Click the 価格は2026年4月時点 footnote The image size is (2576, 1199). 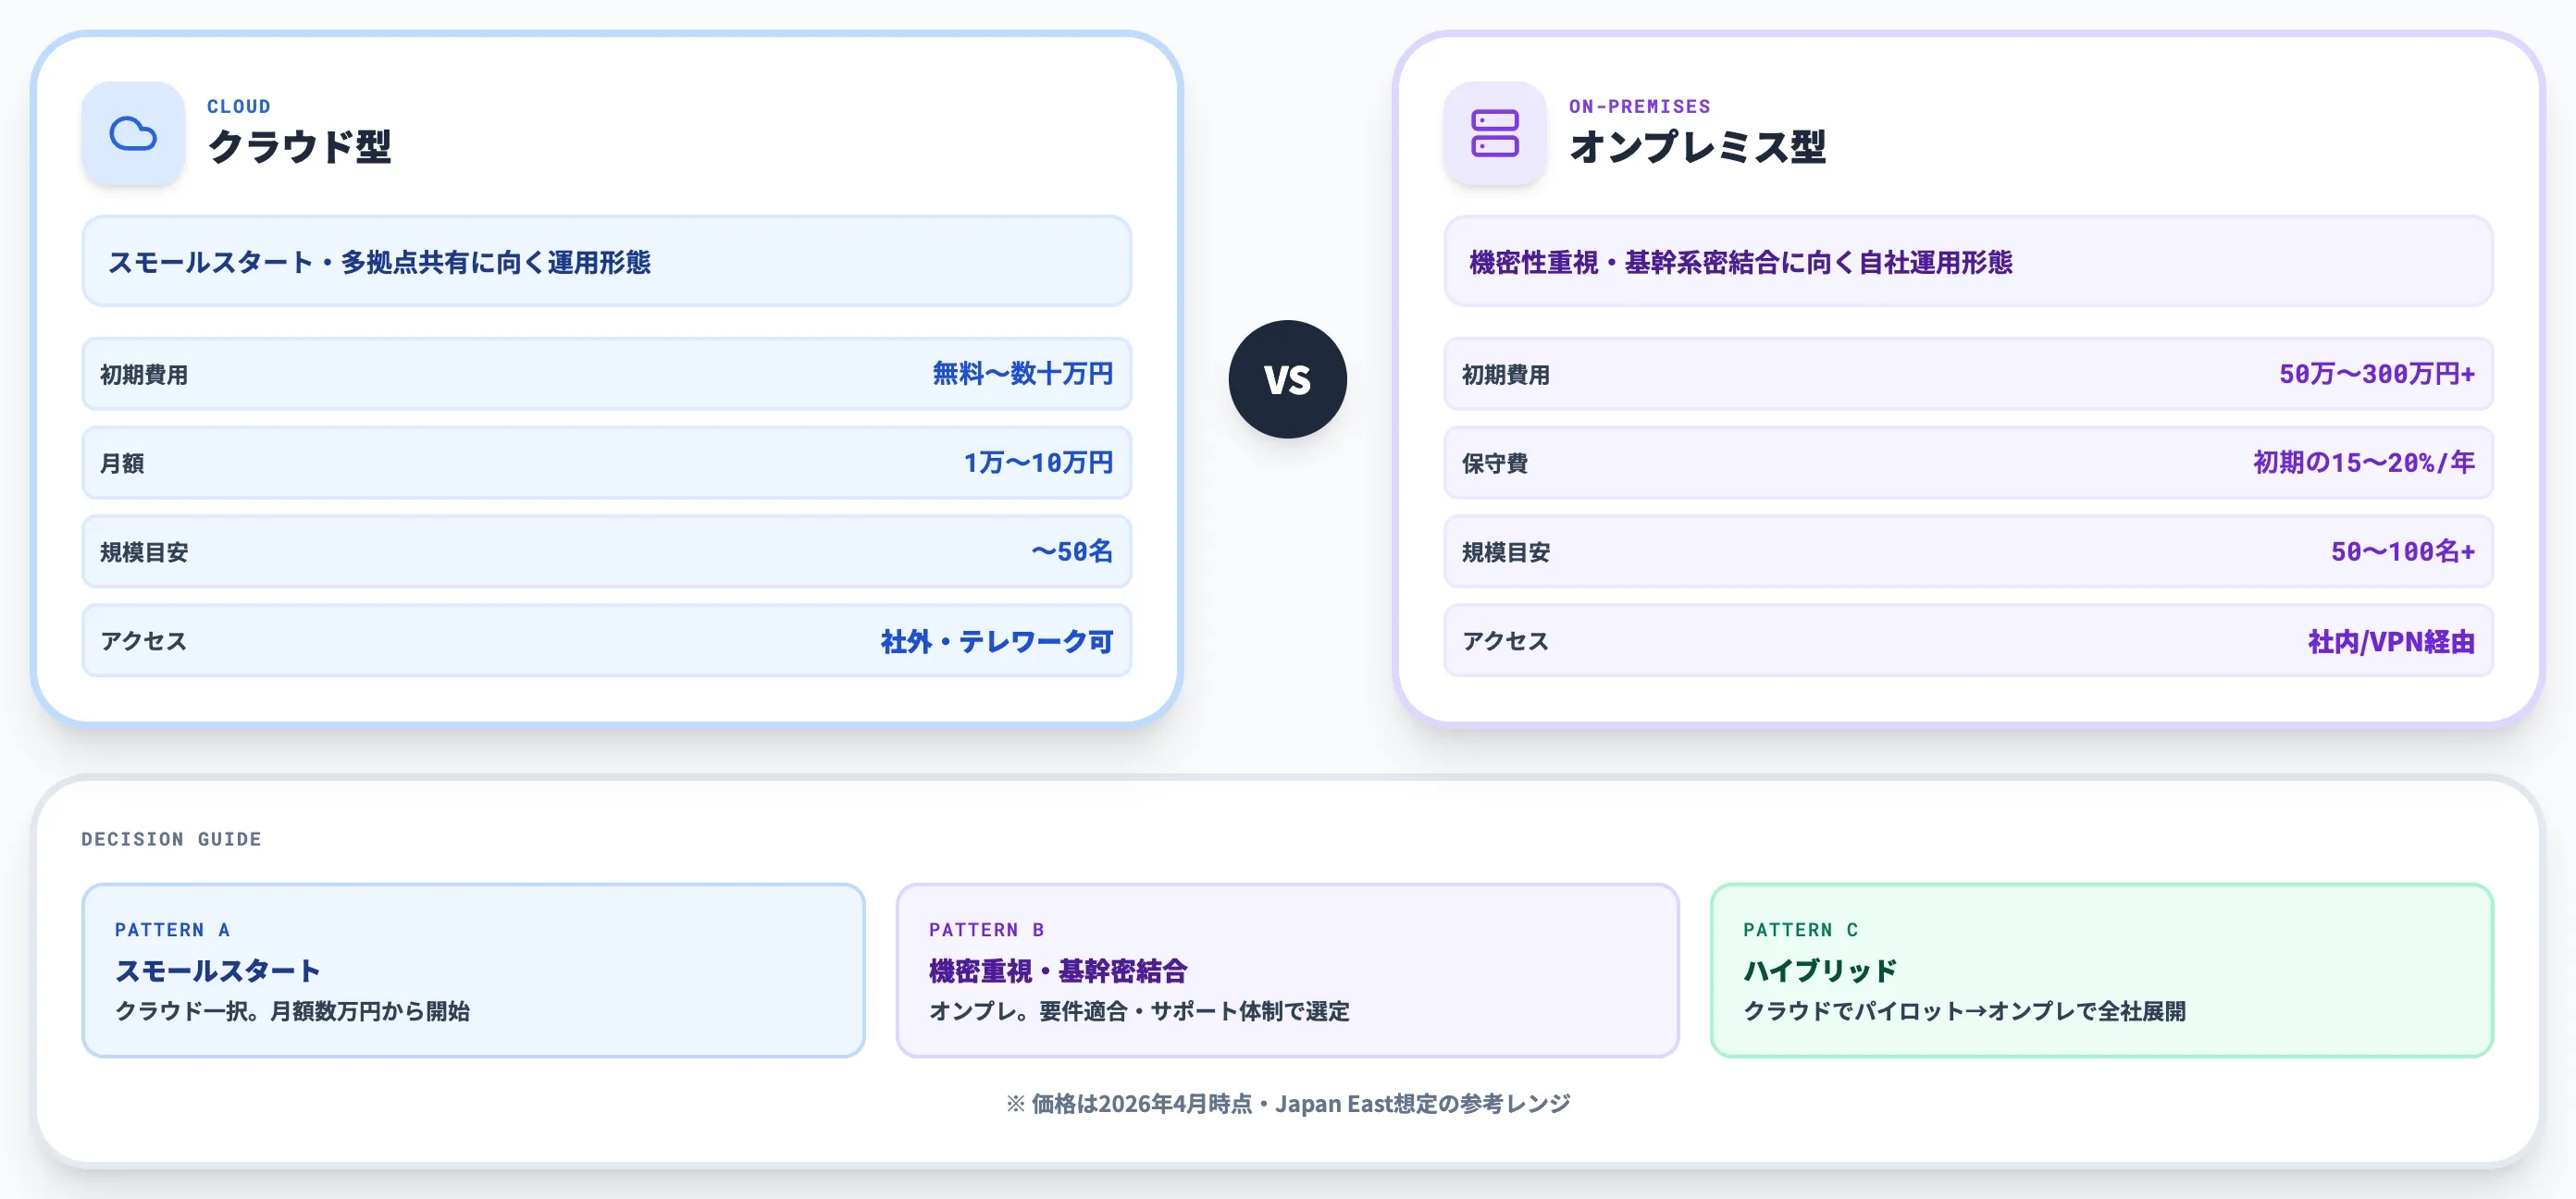[x=1288, y=1103]
